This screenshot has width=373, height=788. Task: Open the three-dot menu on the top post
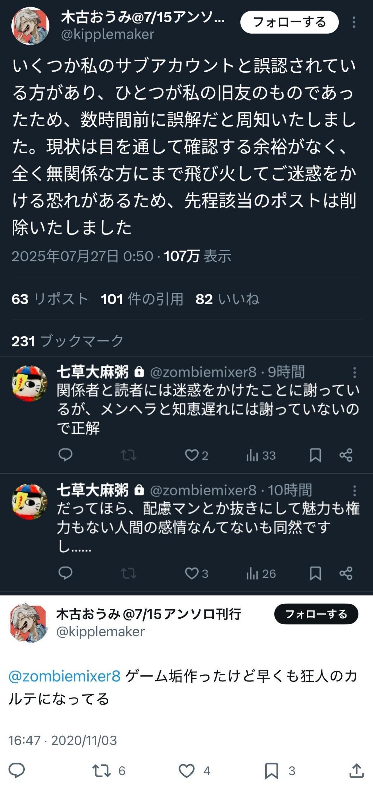(354, 22)
